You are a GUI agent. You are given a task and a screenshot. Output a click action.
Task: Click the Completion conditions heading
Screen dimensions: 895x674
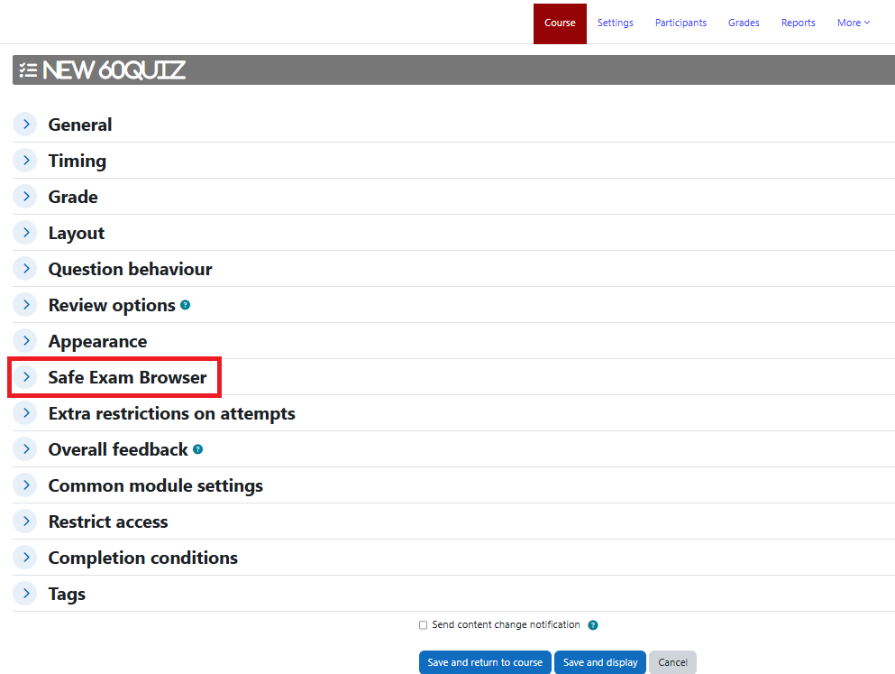(143, 558)
